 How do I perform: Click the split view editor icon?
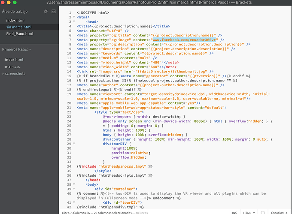click(53, 11)
